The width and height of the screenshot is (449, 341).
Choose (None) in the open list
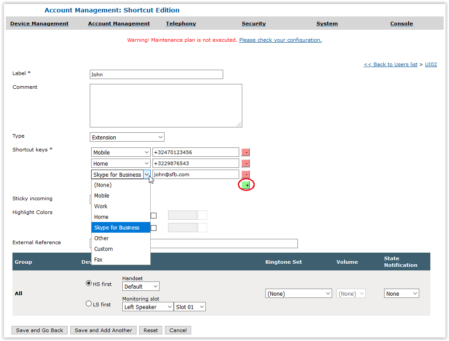pyautogui.click(x=121, y=185)
